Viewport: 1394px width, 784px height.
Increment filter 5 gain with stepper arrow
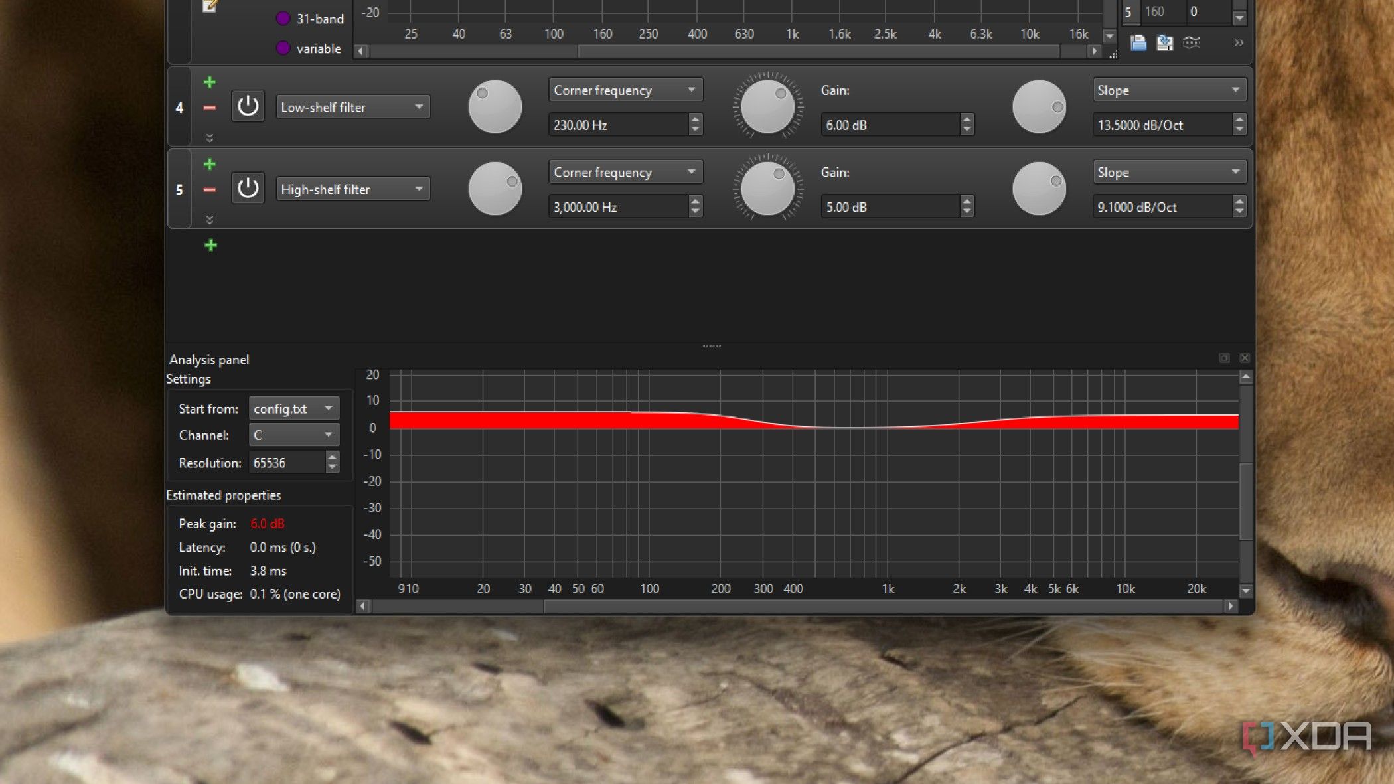pos(967,202)
